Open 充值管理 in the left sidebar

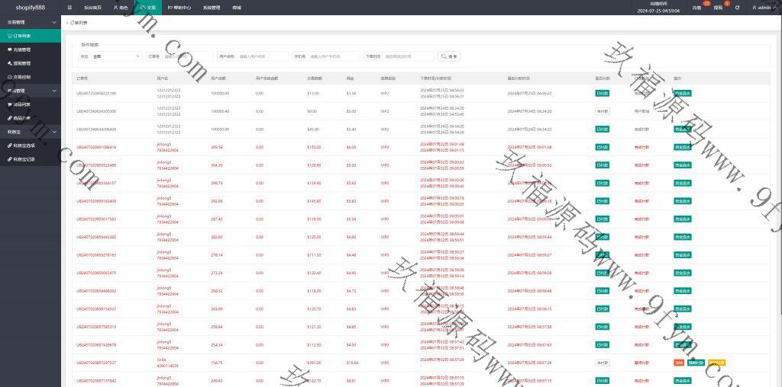pos(21,50)
